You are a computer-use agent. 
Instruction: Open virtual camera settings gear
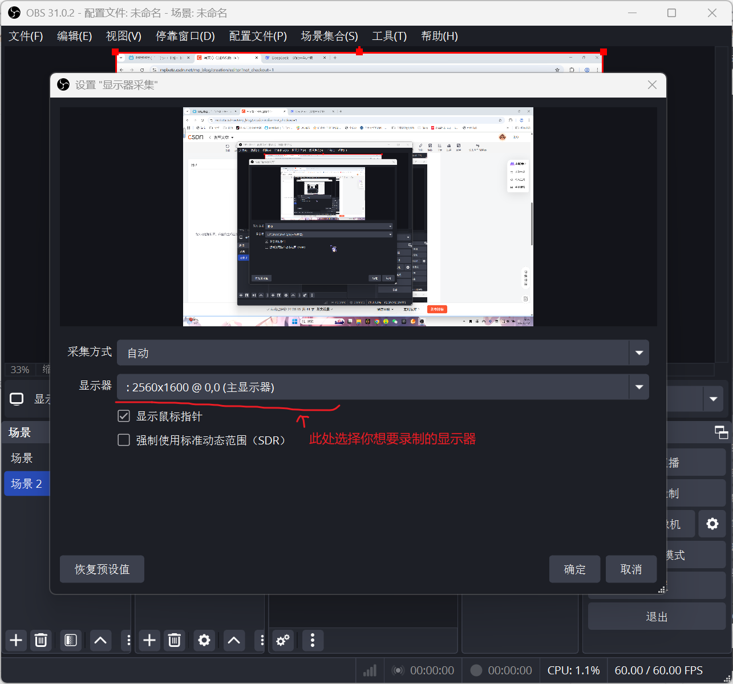pos(712,524)
